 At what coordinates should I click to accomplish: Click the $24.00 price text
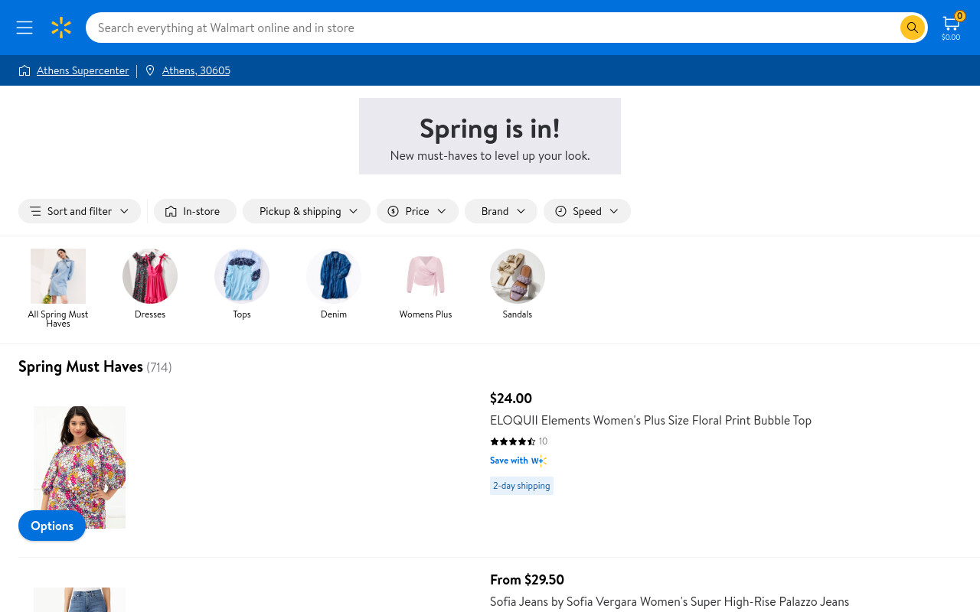coord(511,398)
